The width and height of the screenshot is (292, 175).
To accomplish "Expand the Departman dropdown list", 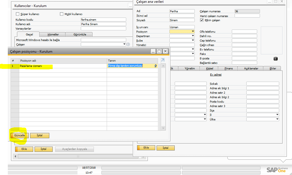I will (x=193, y=36).
